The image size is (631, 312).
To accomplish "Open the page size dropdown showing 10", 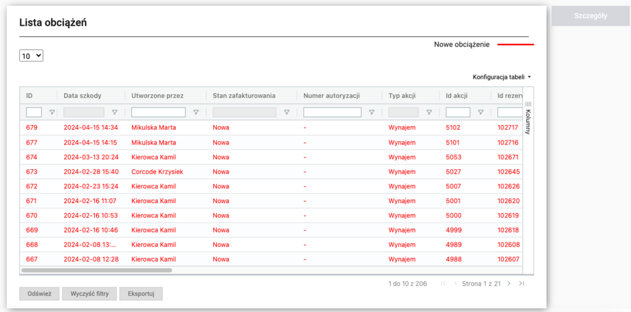I will pos(31,56).
